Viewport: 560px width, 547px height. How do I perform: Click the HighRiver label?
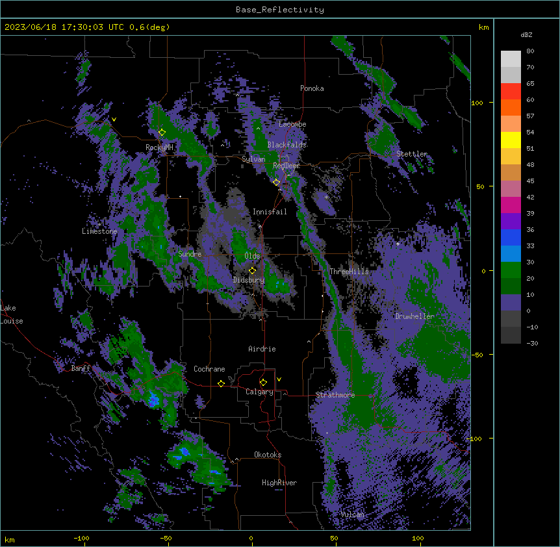(x=279, y=483)
